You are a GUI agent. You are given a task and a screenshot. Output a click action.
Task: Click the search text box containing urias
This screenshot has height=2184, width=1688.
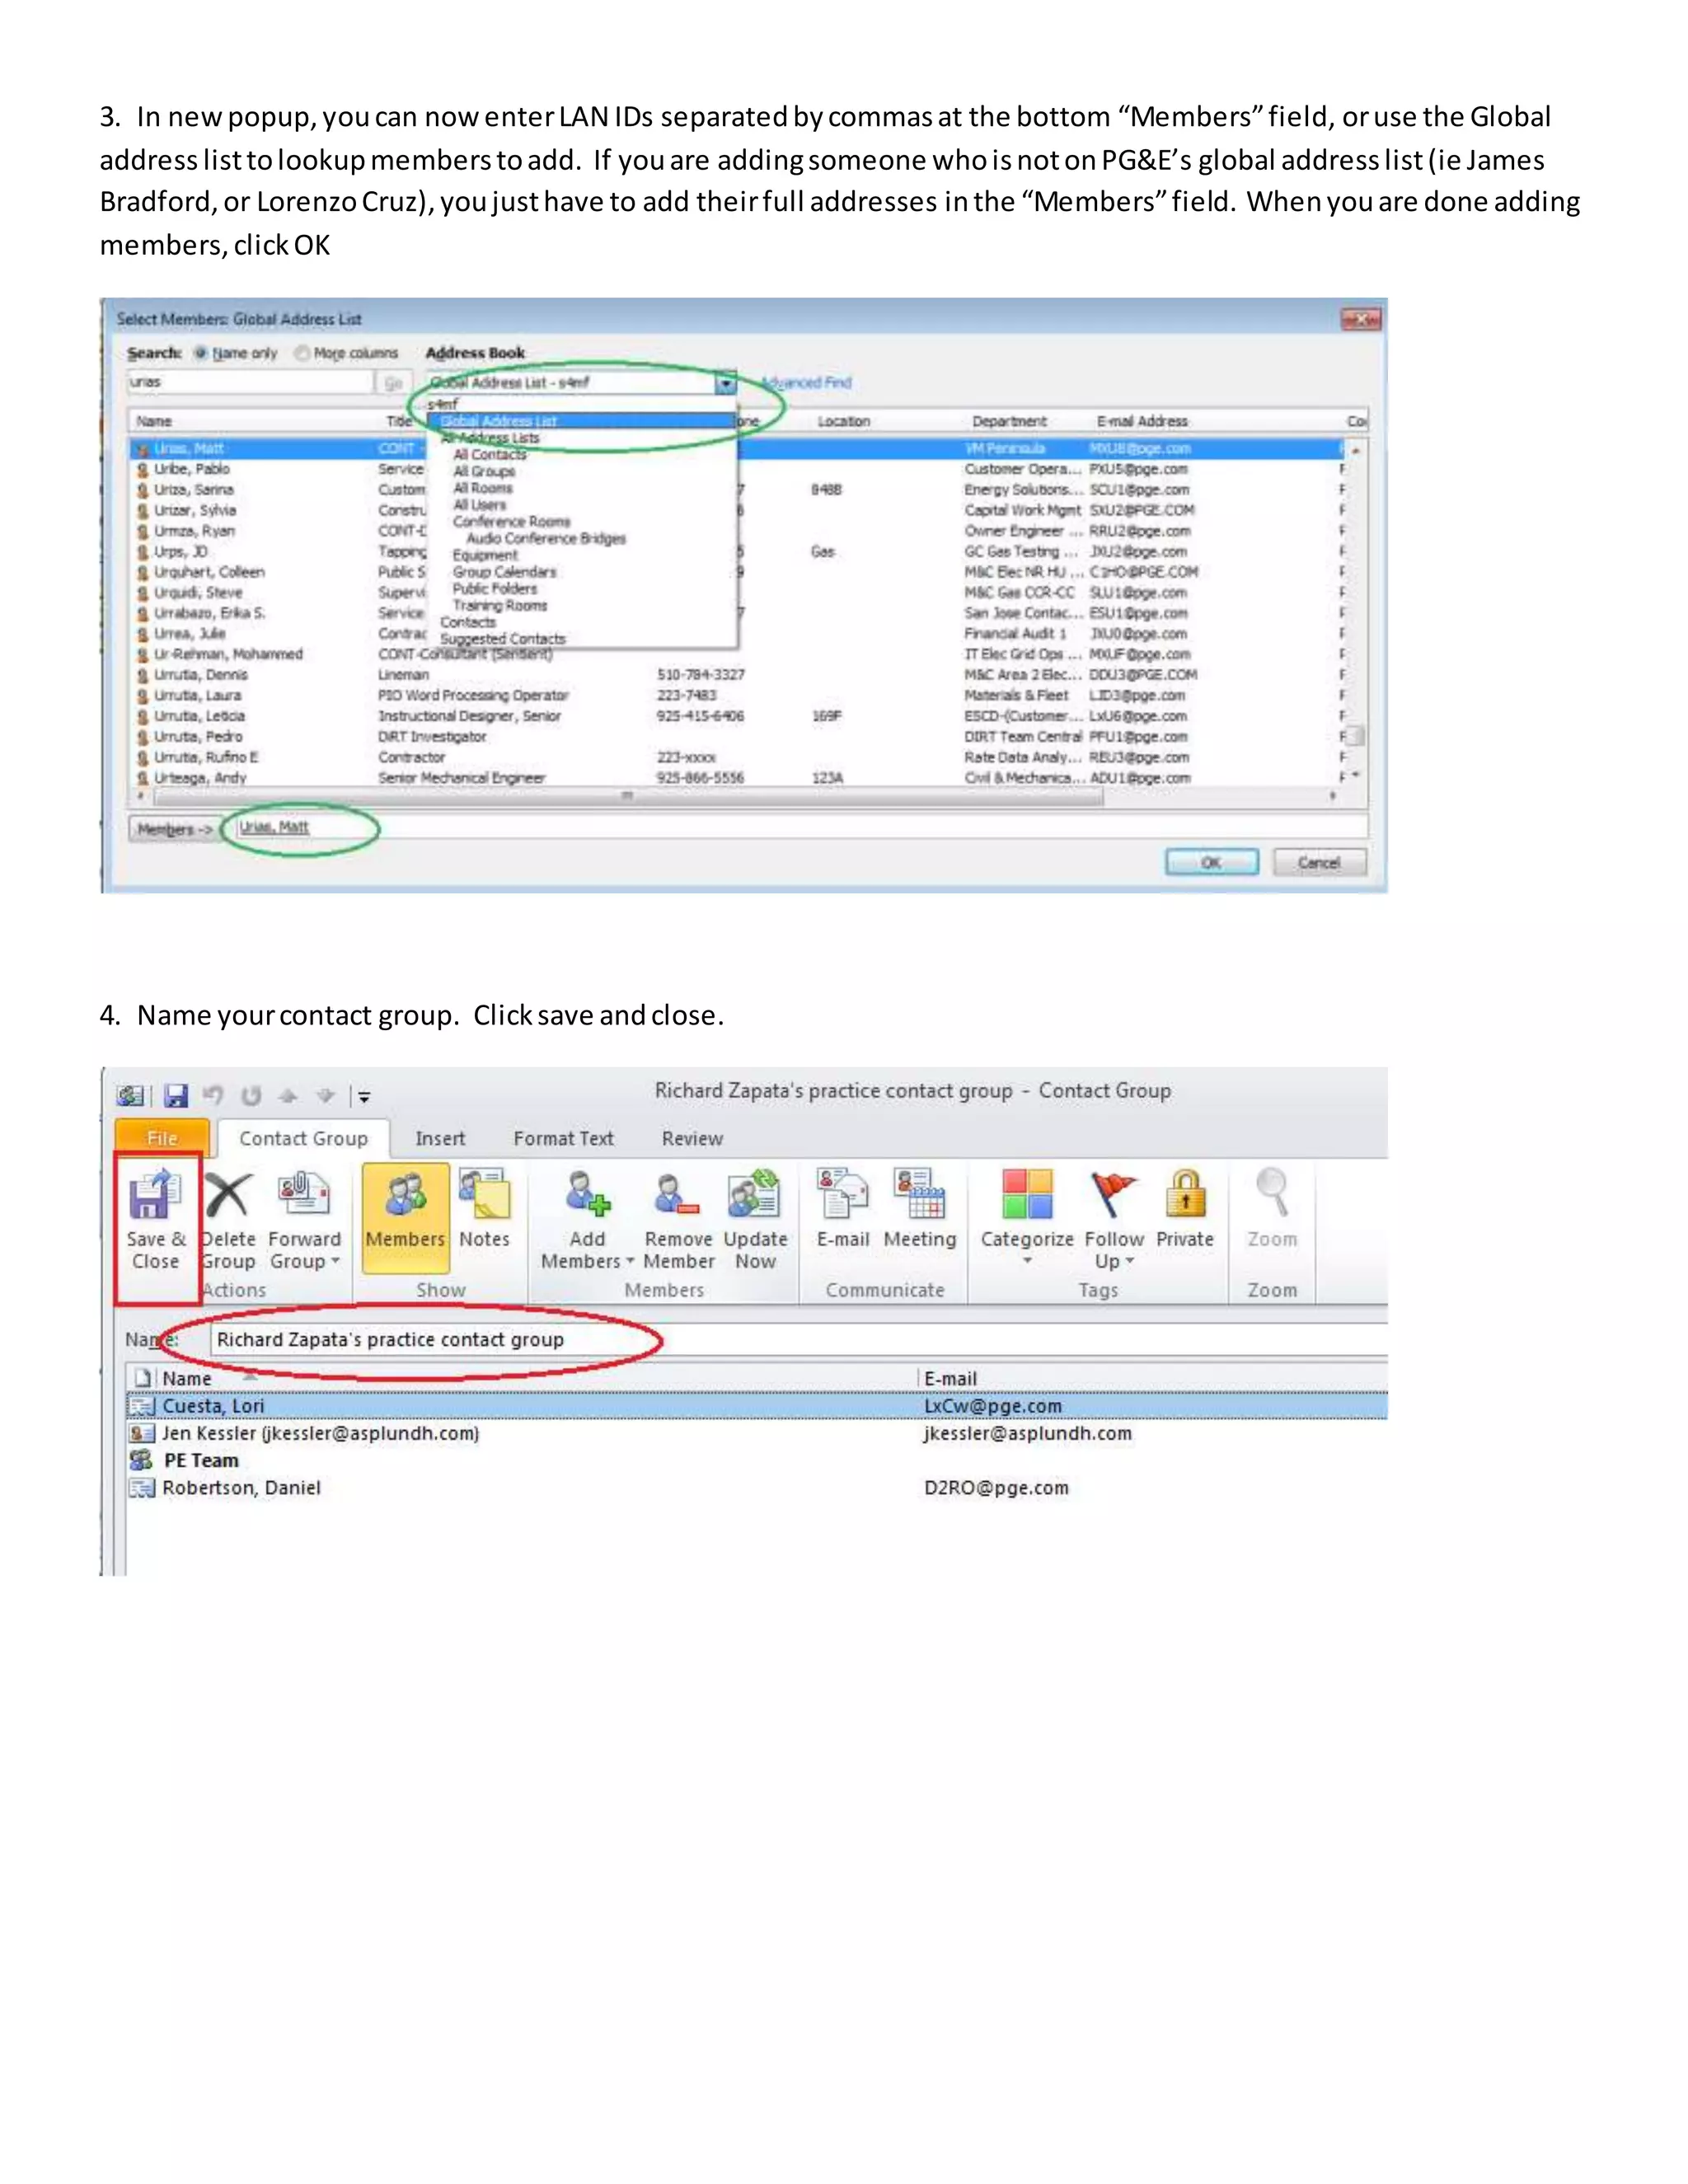coord(250,382)
